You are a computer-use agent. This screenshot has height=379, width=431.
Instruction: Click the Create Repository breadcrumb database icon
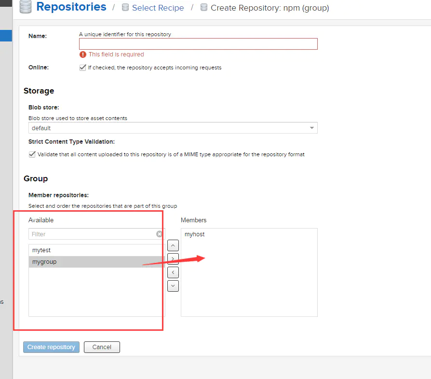tap(203, 8)
